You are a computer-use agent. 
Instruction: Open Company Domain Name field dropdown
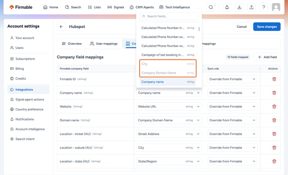click(169, 120)
